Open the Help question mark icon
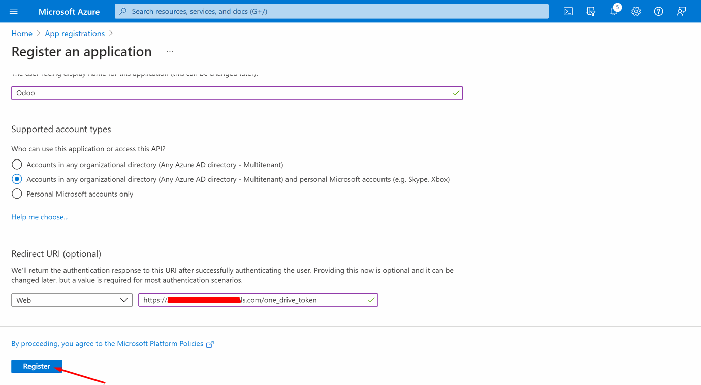The image size is (701, 385). 658,11
